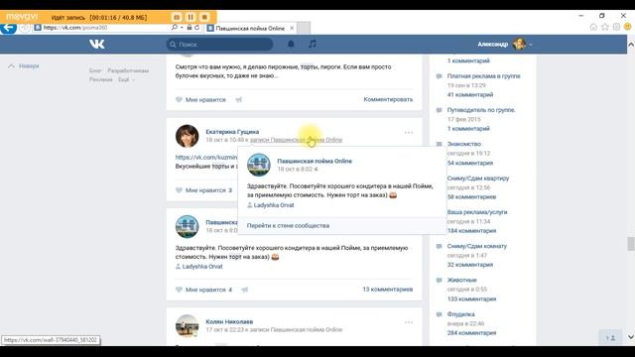Open Путеводитель по группе discussion
Image resolution: width=635 pixels, height=357 pixels.
click(x=481, y=110)
